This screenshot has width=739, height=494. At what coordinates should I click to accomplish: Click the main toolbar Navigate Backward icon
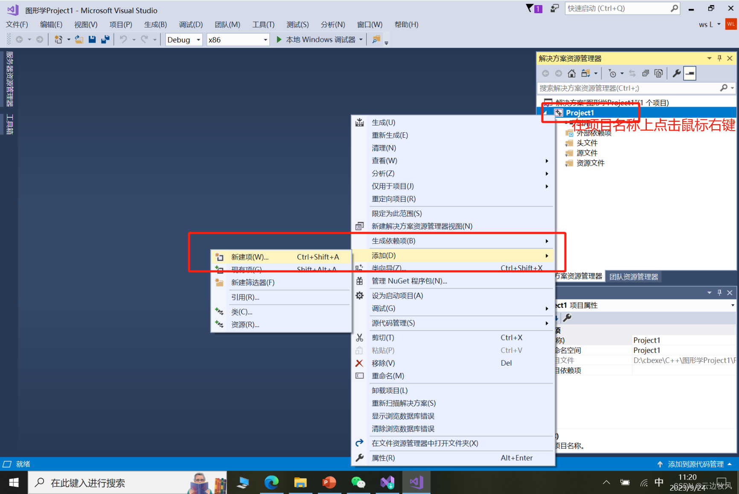pyautogui.click(x=19, y=40)
